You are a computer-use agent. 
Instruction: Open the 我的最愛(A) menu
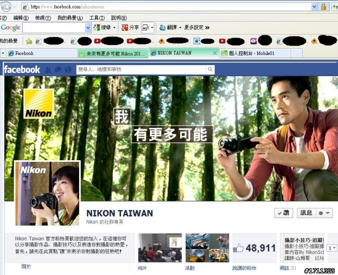(x=70, y=18)
